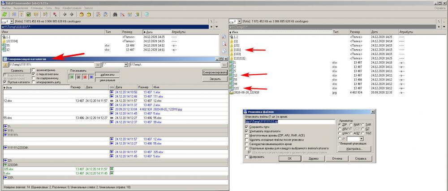Open the Файлы menu
Screen dimensions: 448x191
[x=6, y=8]
